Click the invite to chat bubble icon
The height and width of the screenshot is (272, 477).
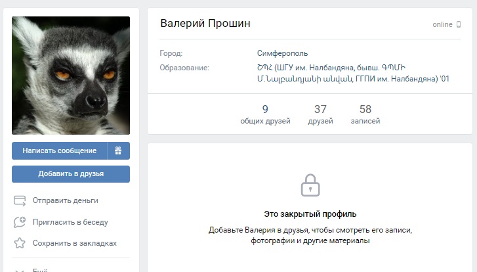[x=20, y=222]
